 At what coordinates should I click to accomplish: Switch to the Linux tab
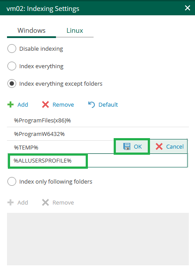[x=75, y=31]
